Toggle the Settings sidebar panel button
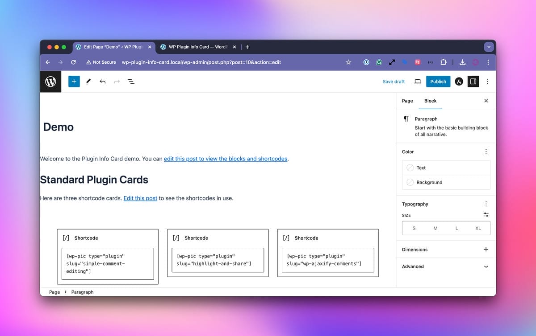Image resolution: width=536 pixels, height=336 pixels. (473, 82)
